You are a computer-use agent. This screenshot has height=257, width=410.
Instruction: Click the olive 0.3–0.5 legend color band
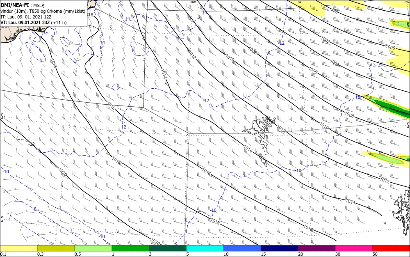[56, 248]
